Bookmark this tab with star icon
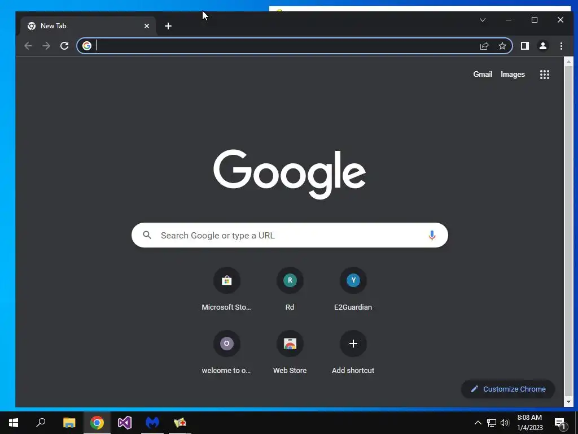The image size is (578, 434). tap(502, 46)
